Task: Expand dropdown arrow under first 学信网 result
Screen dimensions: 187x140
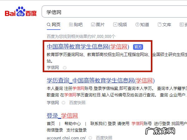Action: tap(65, 68)
